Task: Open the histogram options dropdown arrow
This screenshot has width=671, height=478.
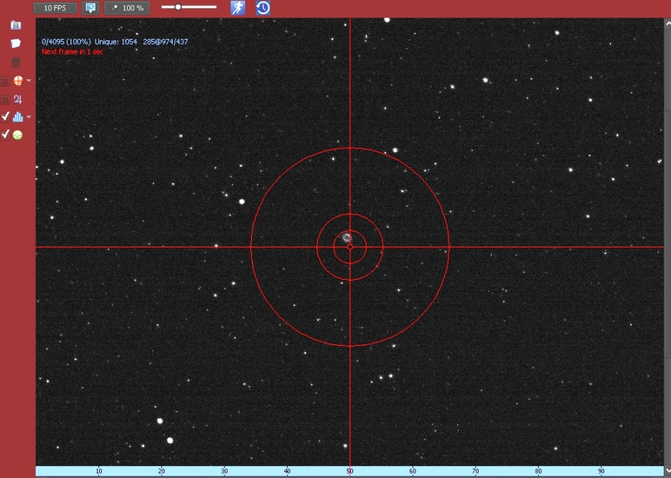Action: tap(29, 117)
